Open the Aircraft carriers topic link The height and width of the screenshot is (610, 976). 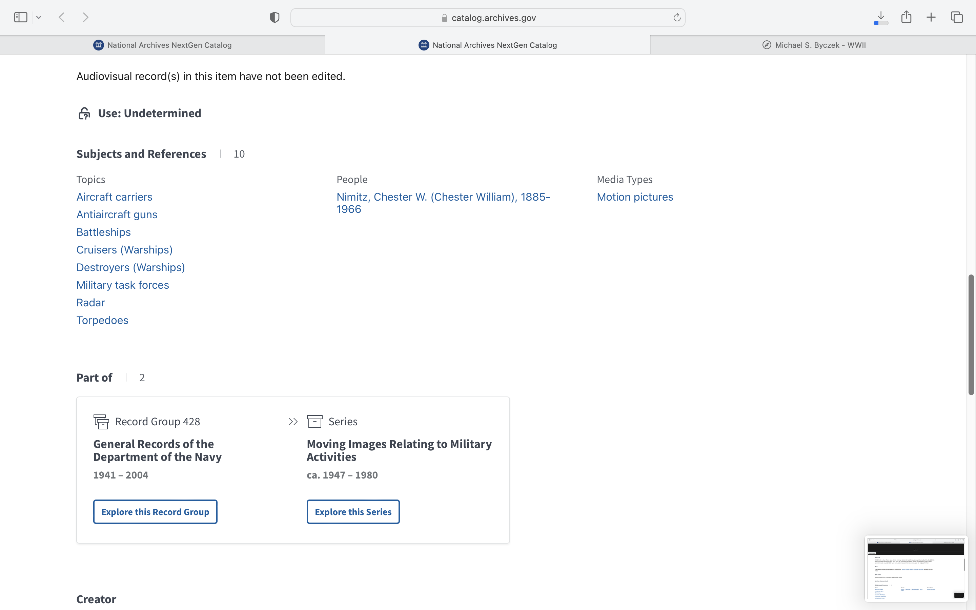(x=114, y=197)
